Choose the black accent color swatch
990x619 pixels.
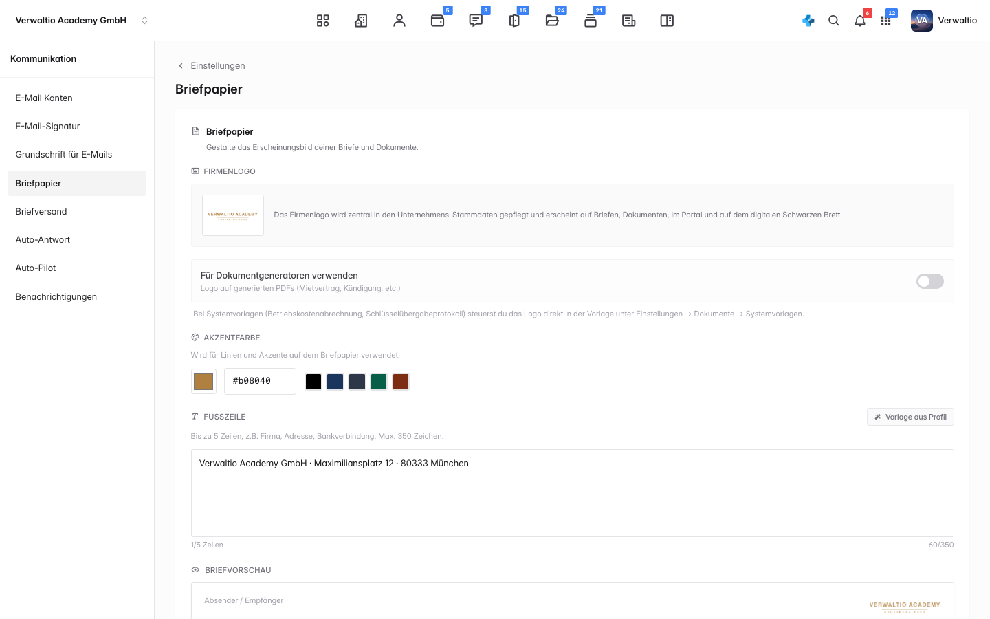(313, 382)
